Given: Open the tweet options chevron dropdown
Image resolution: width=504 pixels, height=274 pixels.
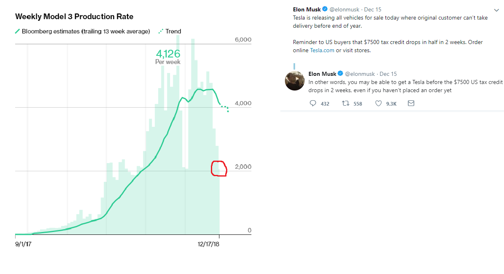Looking at the screenshot, I should 497,10.
